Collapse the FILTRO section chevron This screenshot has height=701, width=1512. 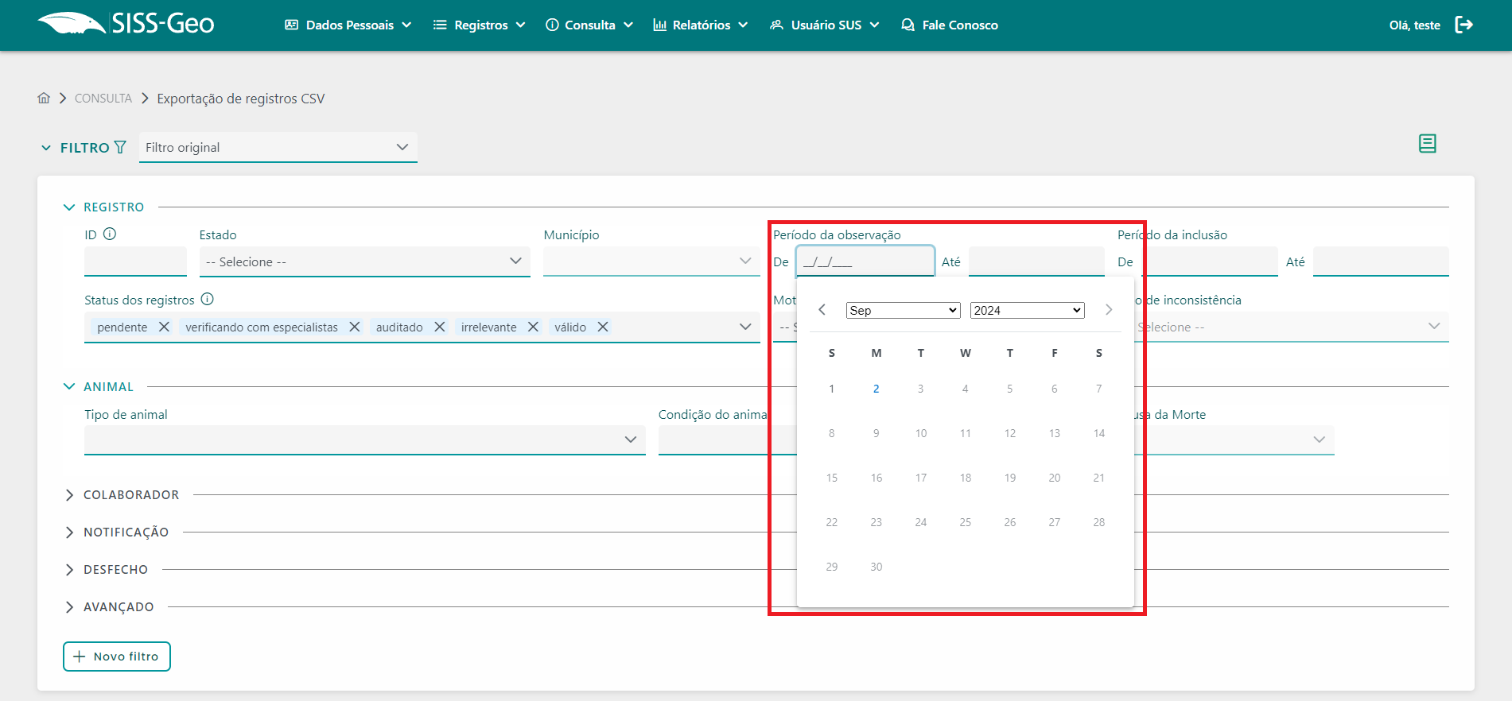pyautogui.click(x=46, y=148)
